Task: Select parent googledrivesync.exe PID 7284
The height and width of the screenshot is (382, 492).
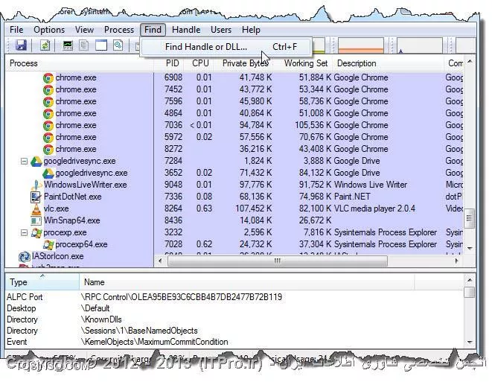Action: pos(234,161)
